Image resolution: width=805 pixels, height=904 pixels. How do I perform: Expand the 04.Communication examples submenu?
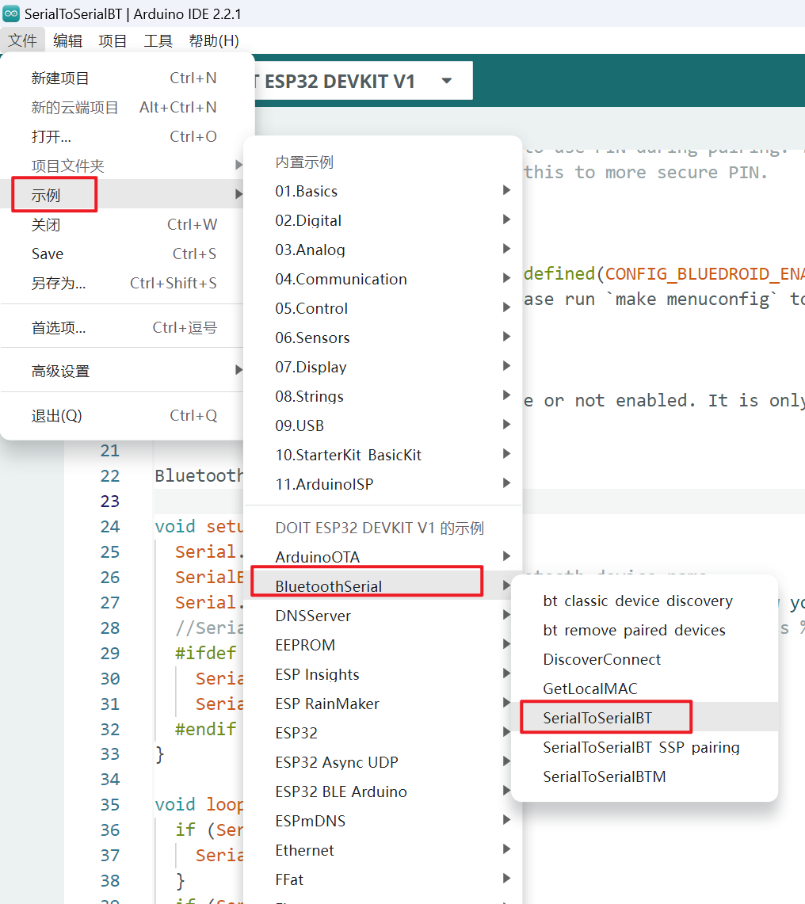[383, 279]
